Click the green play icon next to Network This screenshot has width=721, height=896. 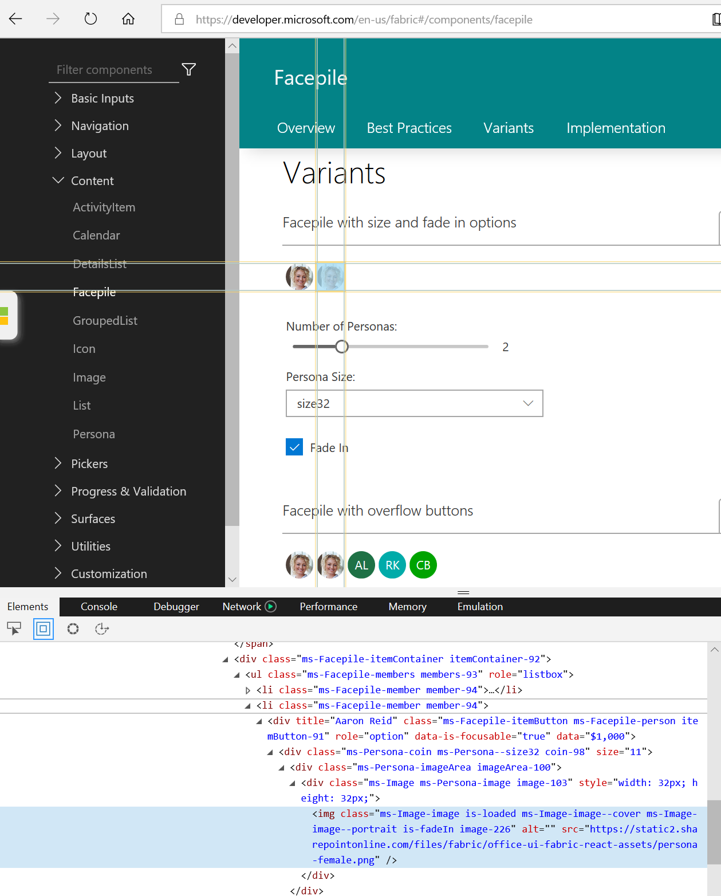point(270,606)
